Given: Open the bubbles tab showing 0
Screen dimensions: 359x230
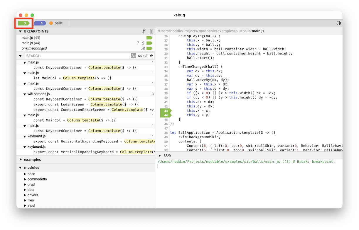Looking at the screenshot, I should [40, 23].
